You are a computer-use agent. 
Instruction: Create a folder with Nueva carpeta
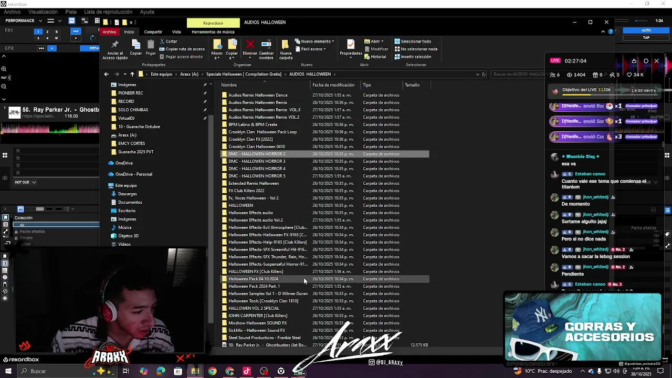coord(286,49)
